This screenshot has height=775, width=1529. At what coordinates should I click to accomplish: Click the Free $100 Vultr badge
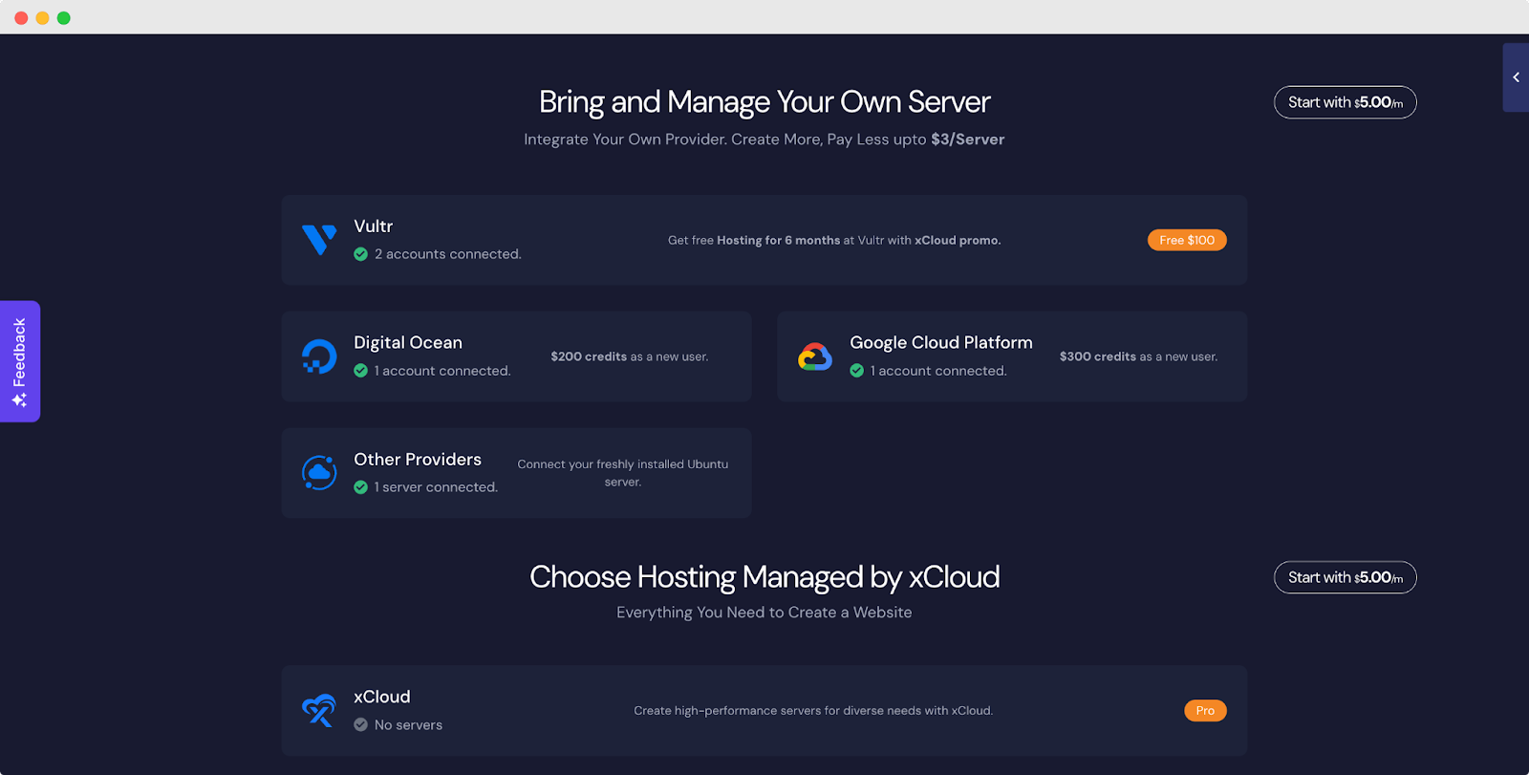(1187, 240)
